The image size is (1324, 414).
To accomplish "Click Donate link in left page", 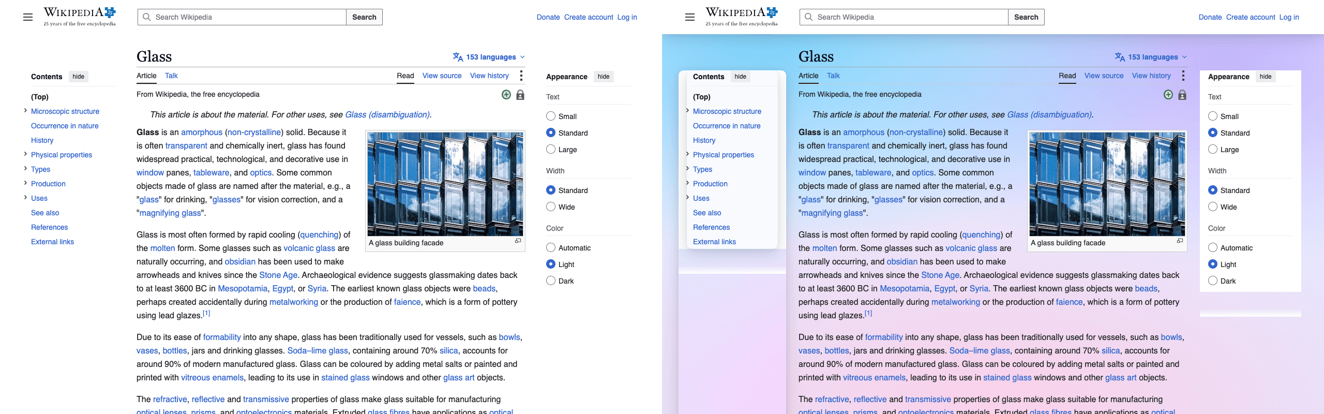I will (548, 17).
